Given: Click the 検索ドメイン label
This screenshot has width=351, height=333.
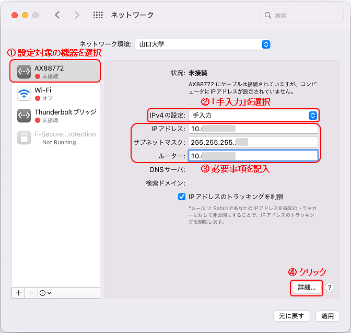Looking at the screenshot, I should (166, 183).
